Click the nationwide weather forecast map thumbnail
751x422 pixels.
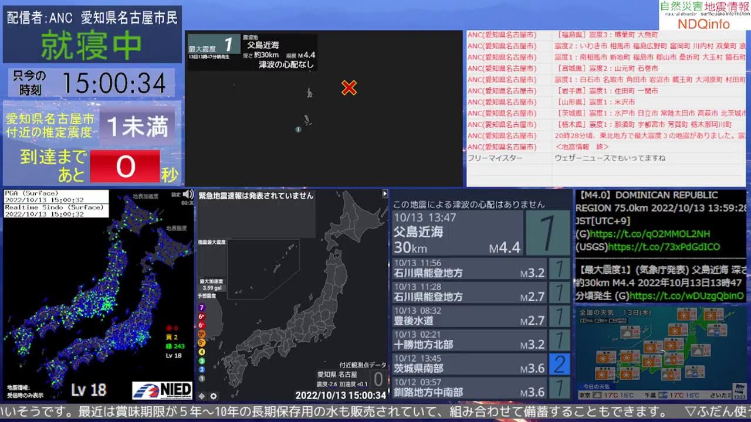661,352
